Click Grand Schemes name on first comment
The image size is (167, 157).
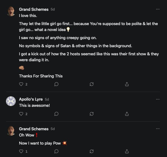(34, 9)
